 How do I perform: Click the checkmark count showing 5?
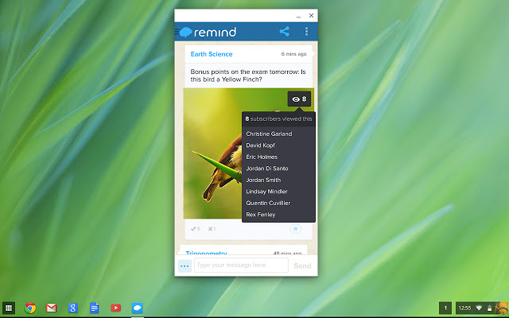point(196,229)
